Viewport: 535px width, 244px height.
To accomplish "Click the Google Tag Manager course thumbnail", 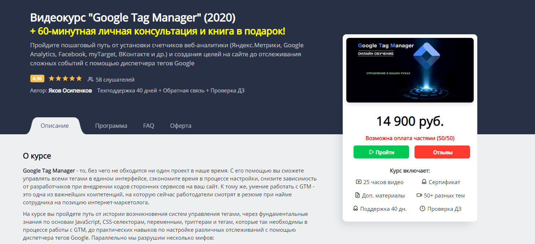I will (410, 70).
